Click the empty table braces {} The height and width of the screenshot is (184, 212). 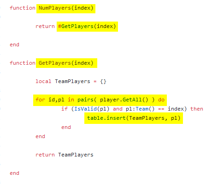pos(103,81)
